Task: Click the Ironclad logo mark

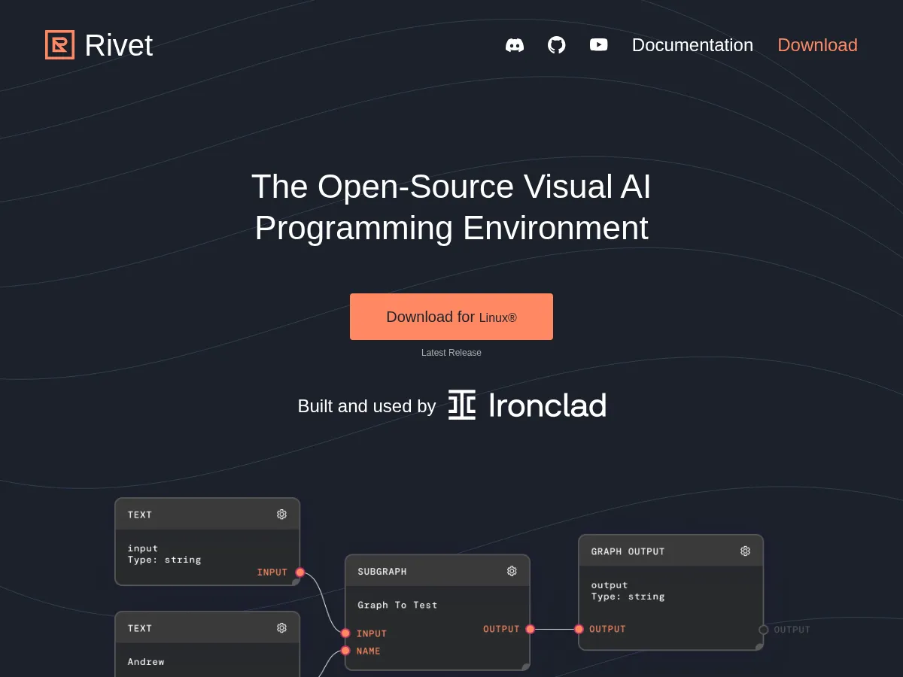Action: [461, 405]
